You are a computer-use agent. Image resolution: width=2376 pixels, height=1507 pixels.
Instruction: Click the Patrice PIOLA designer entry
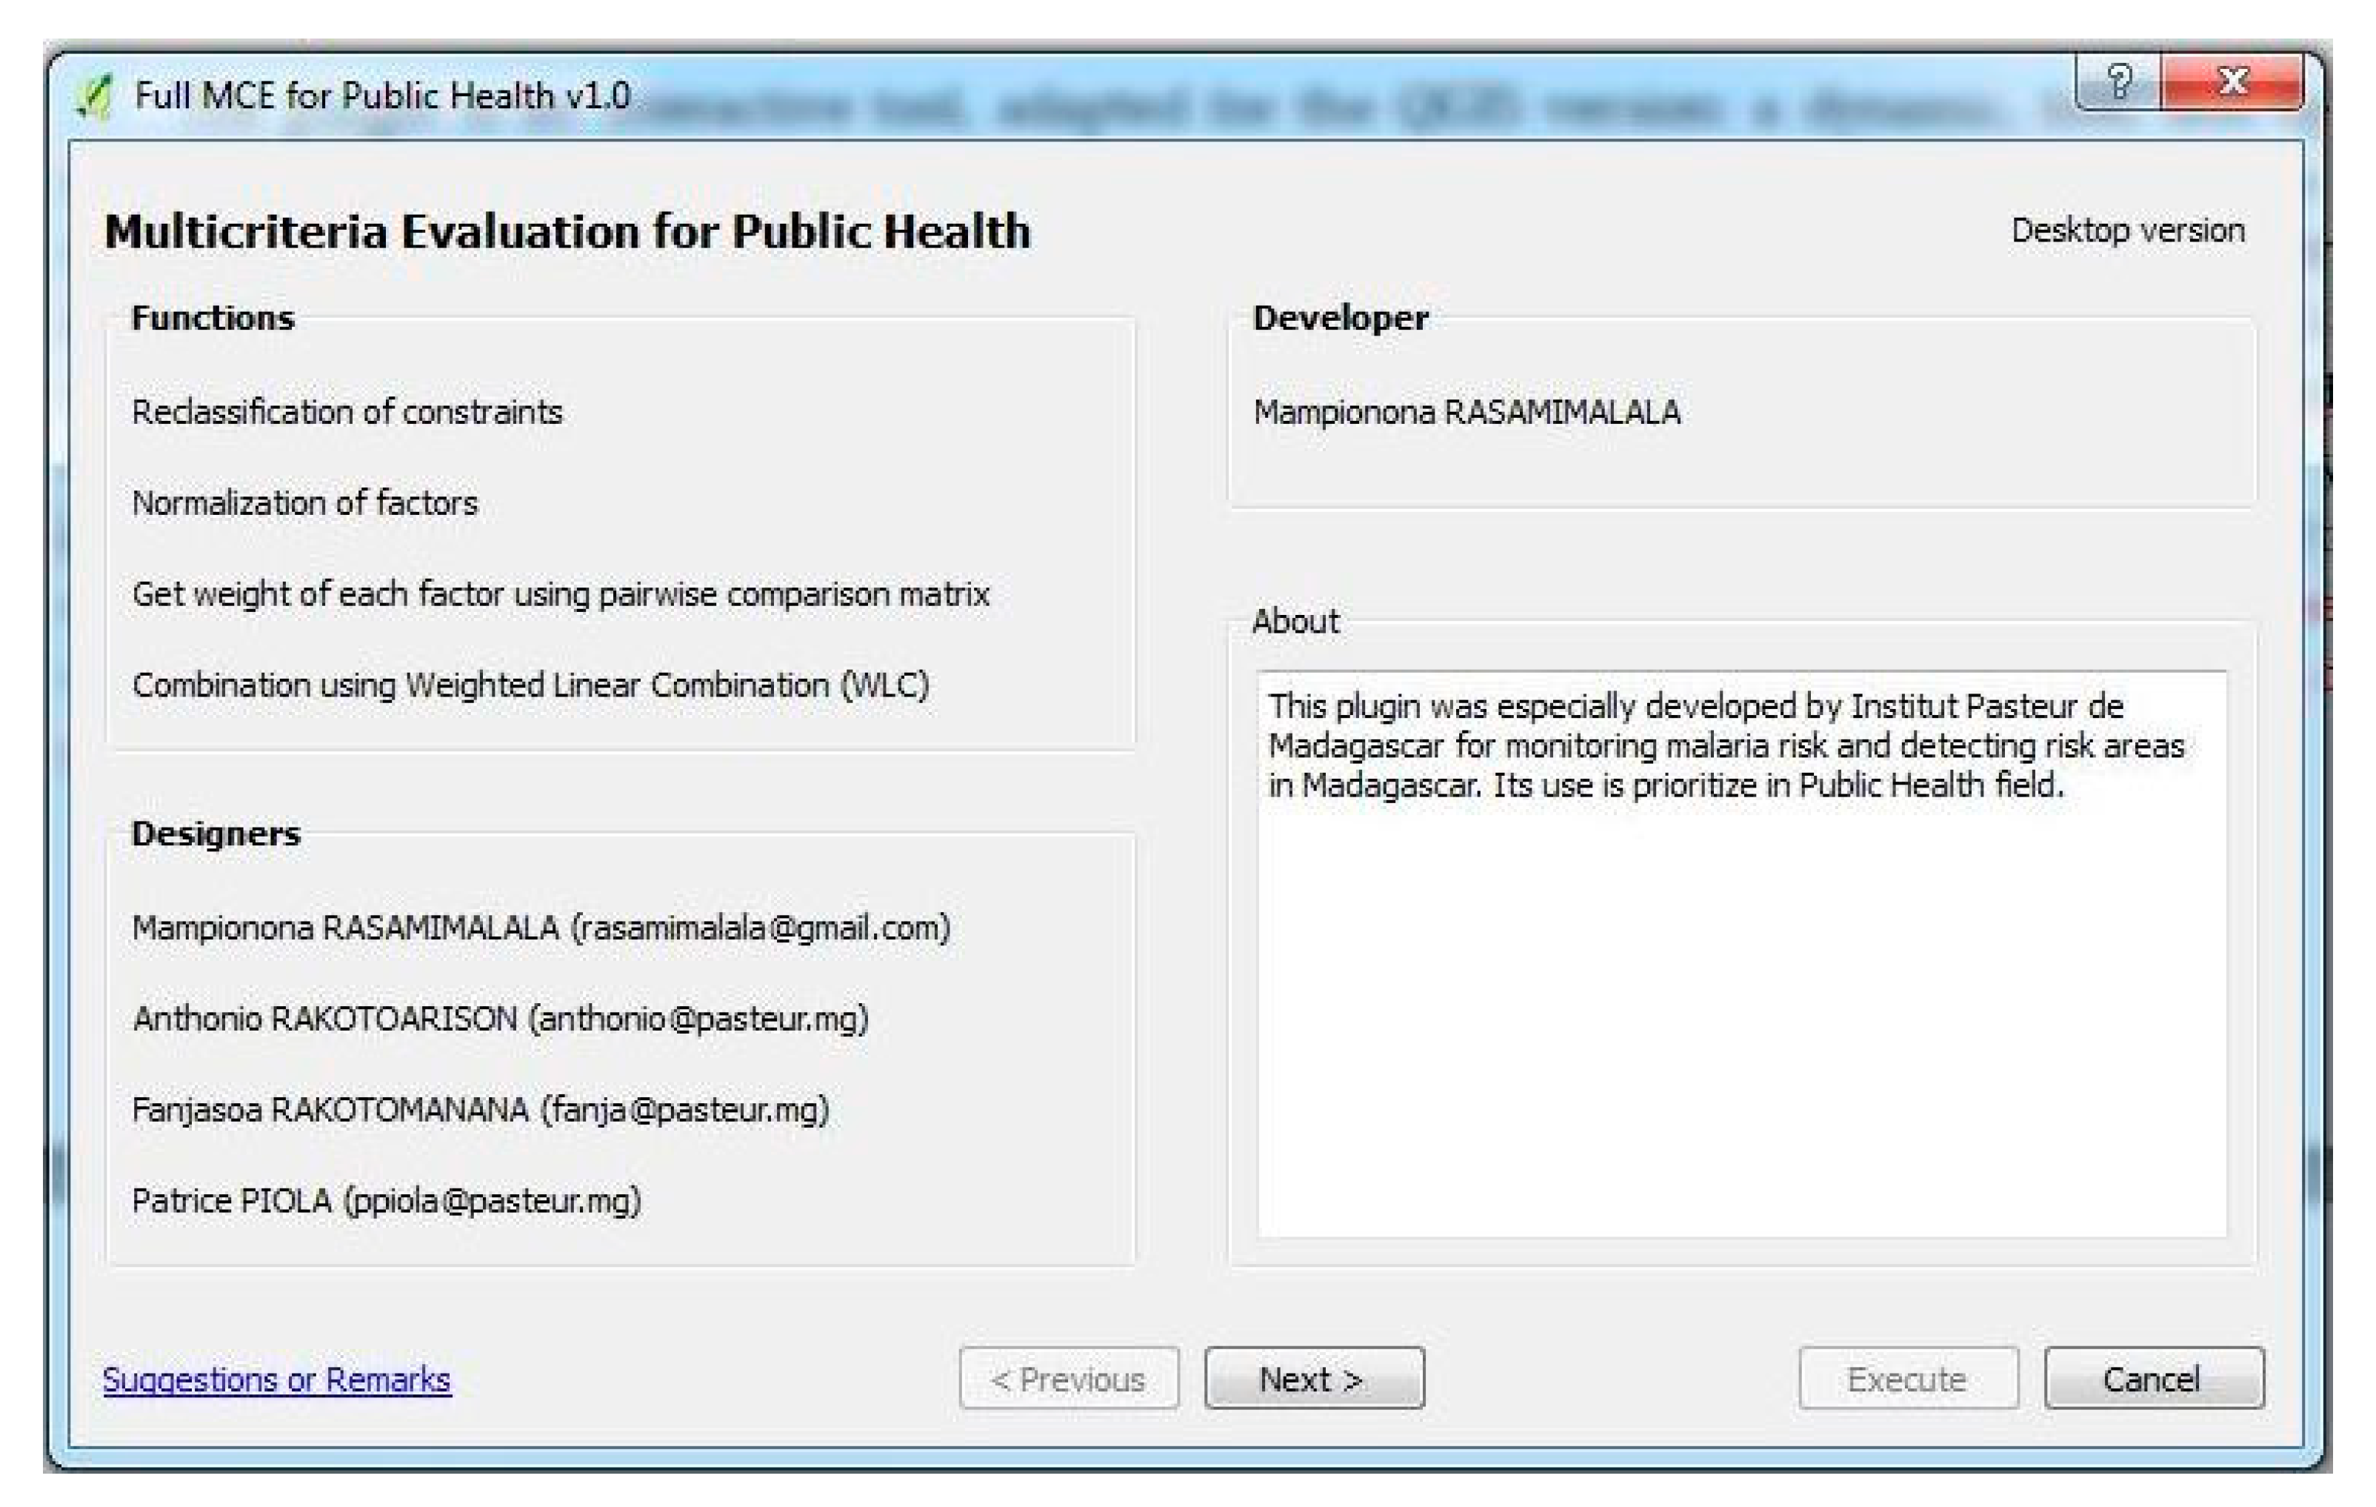click(386, 1200)
